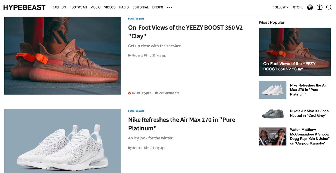The image size is (336, 173).
Task: Open the MUSIC section
Action: pyautogui.click(x=95, y=7)
